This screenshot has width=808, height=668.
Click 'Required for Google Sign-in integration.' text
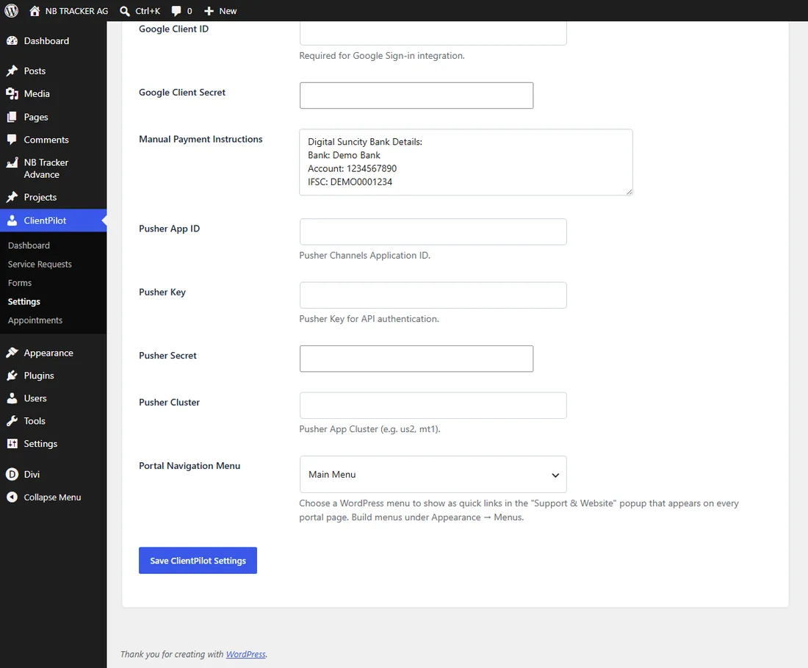382,56
